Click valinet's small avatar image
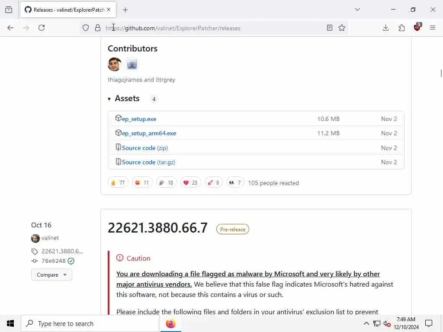Viewport: 443px width, 332px height. click(35, 239)
